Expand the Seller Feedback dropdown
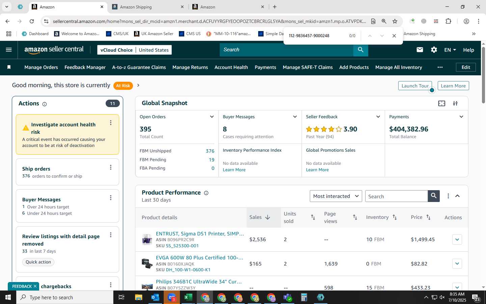486x304 pixels. click(378, 117)
